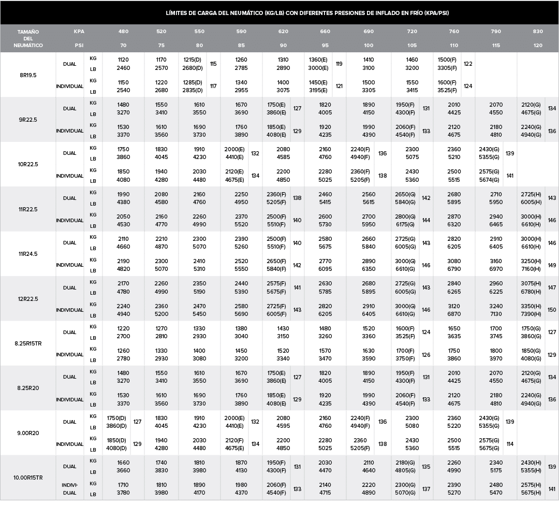The image size is (559, 505).
Task: Click the 100 PSI header value
Action: [369, 45]
